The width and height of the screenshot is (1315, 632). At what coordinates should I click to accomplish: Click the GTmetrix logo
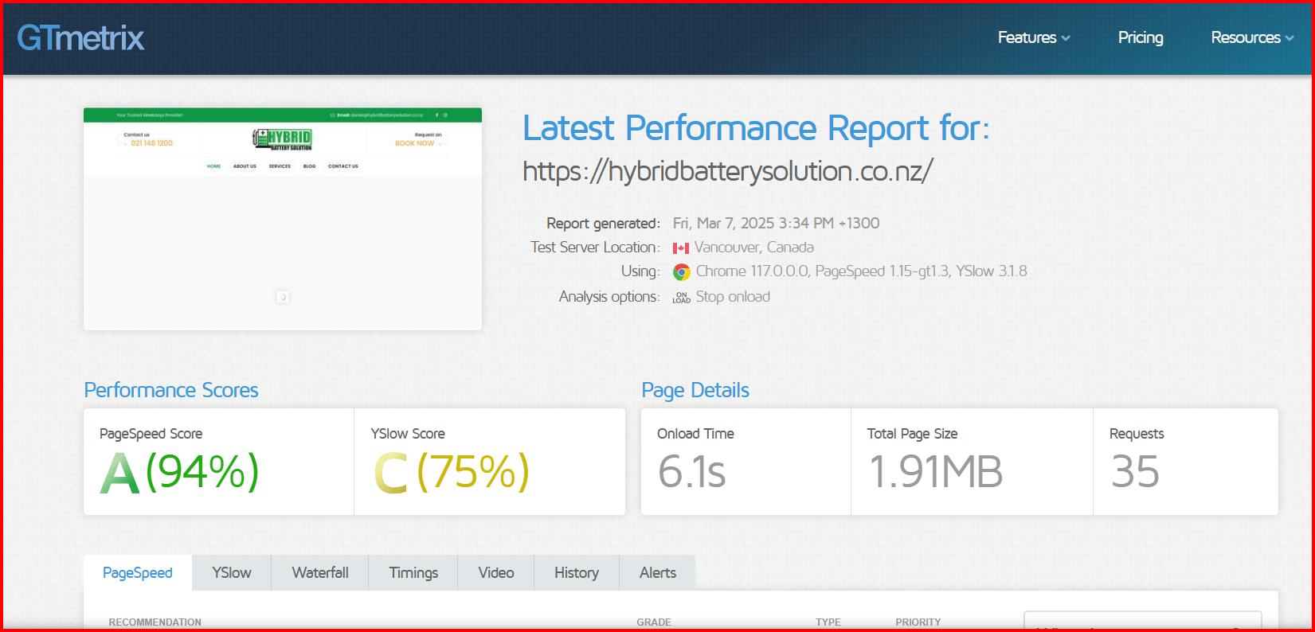80,37
